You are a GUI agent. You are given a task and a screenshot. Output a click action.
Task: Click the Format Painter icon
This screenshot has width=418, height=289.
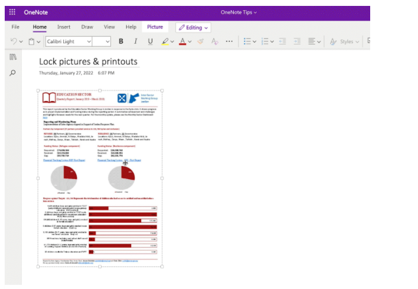click(201, 41)
